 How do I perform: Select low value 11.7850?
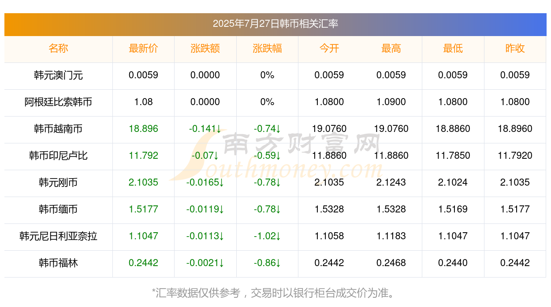453,156
